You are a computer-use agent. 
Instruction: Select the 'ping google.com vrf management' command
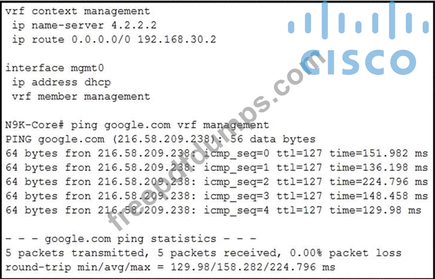170,125
